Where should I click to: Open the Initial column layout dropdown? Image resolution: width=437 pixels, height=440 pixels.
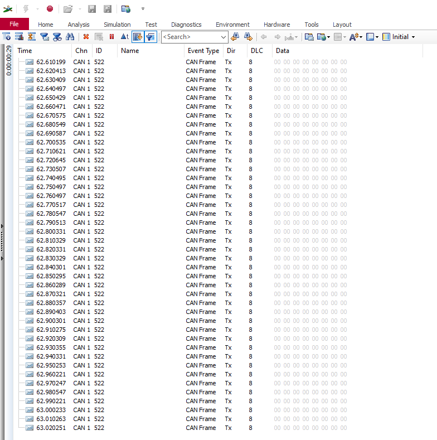tap(414, 37)
